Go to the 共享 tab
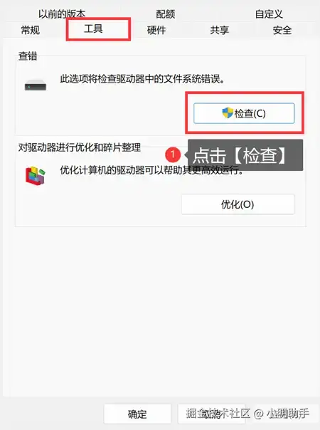320x430 pixels. (x=220, y=30)
